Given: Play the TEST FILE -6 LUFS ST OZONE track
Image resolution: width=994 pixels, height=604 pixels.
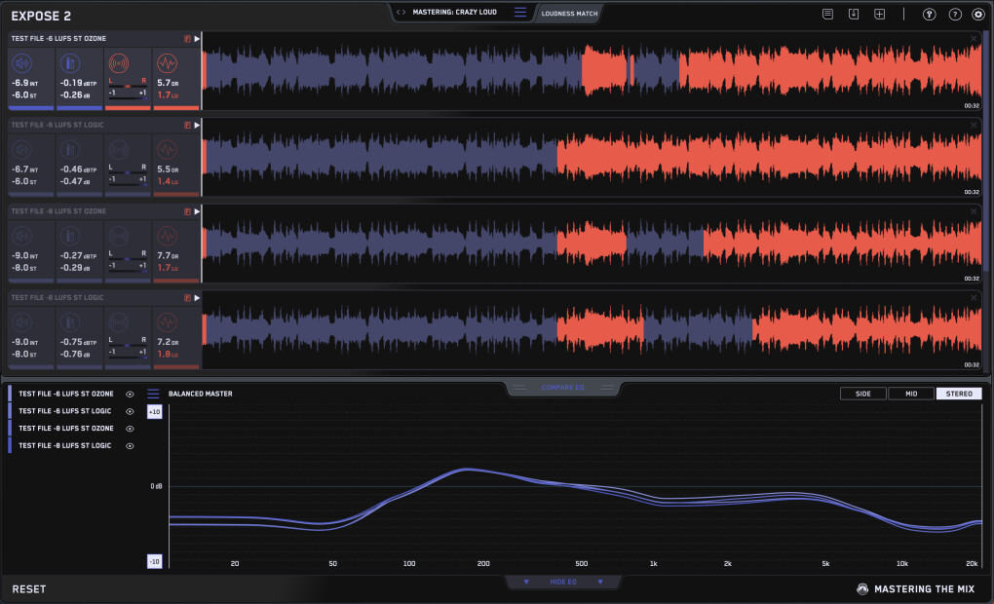Looking at the screenshot, I should [197, 39].
